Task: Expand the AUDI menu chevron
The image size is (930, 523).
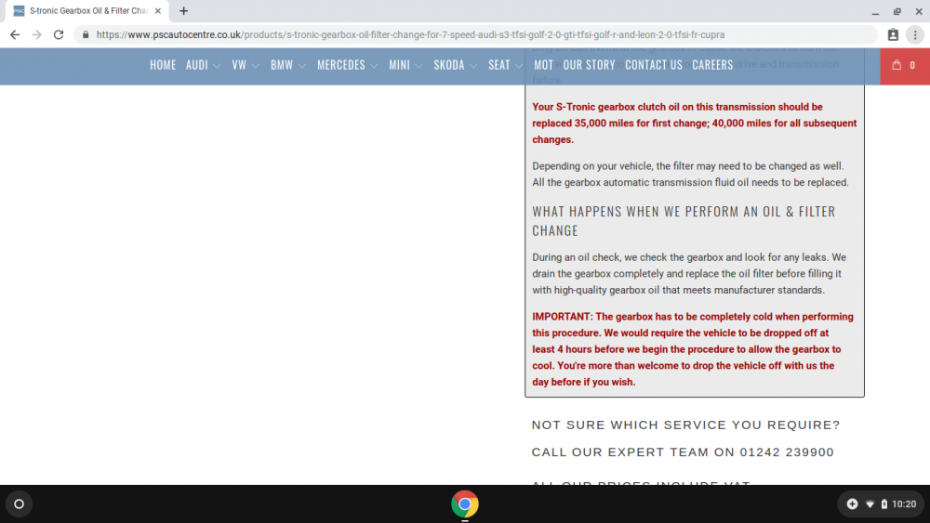Action: (x=217, y=66)
